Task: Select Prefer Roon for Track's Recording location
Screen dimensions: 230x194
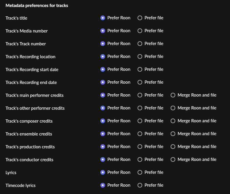Action: [103, 56]
